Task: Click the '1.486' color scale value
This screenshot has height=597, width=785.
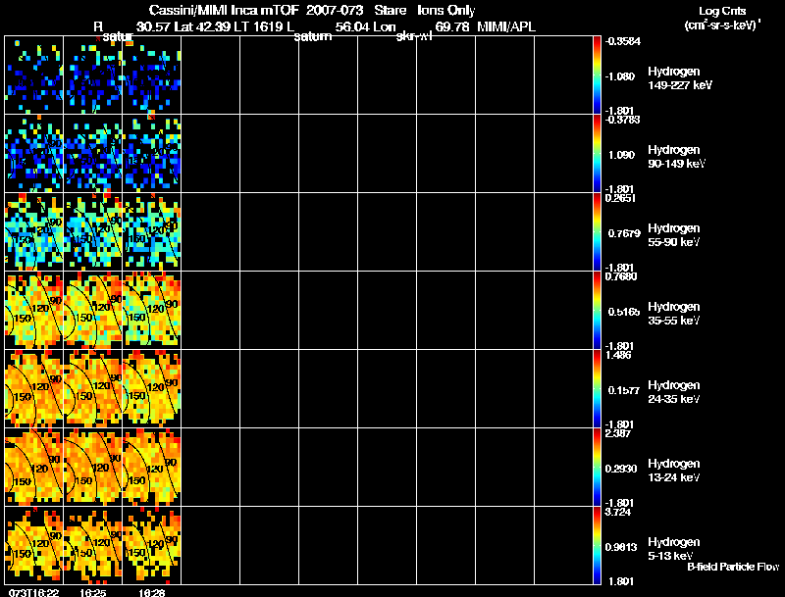Action: (x=618, y=355)
